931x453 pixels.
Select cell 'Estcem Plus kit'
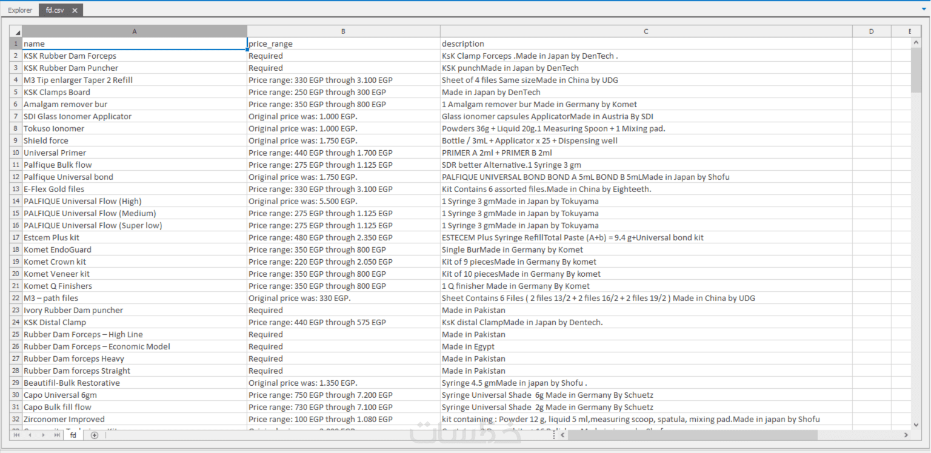coord(135,237)
